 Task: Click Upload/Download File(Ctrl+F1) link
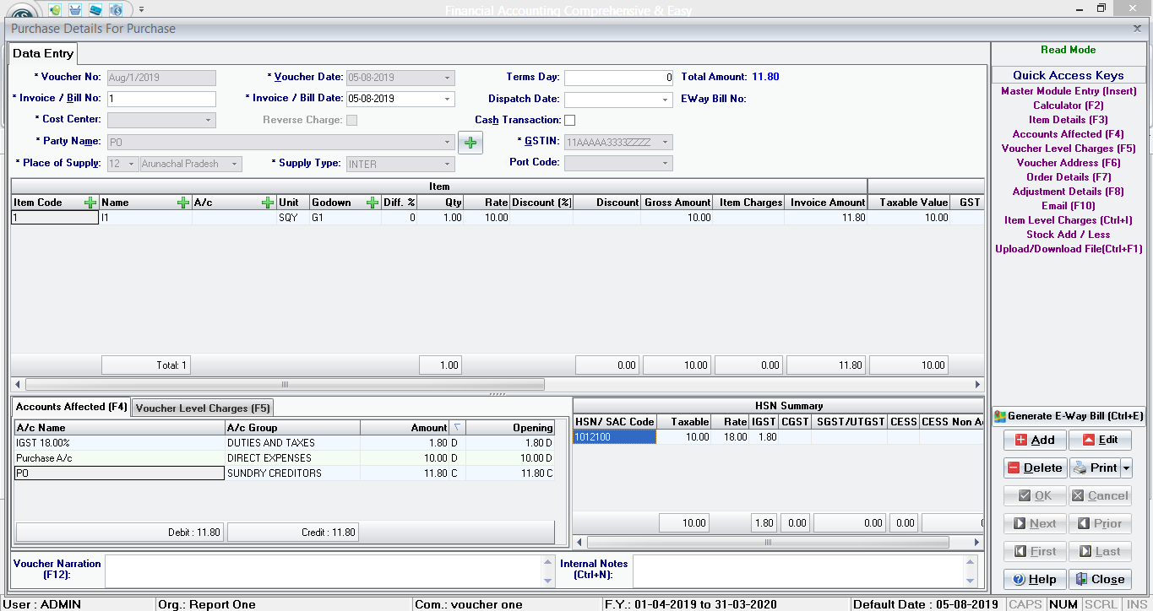[1069, 249]
